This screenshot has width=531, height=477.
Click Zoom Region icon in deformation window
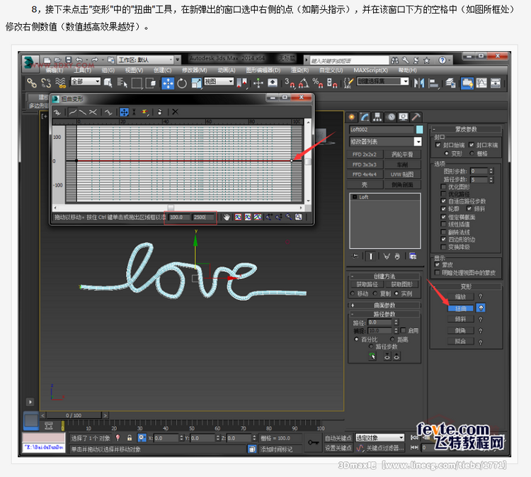coord(298,217)
